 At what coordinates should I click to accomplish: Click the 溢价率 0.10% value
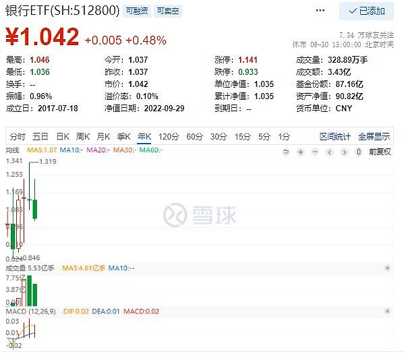147,96
